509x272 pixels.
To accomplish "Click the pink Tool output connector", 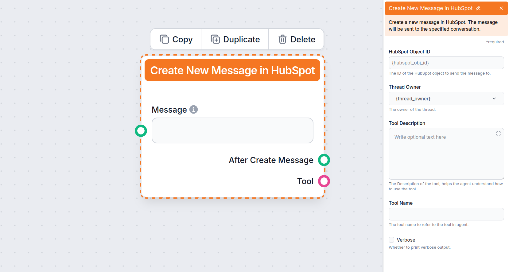I will (x=324, y=181).
